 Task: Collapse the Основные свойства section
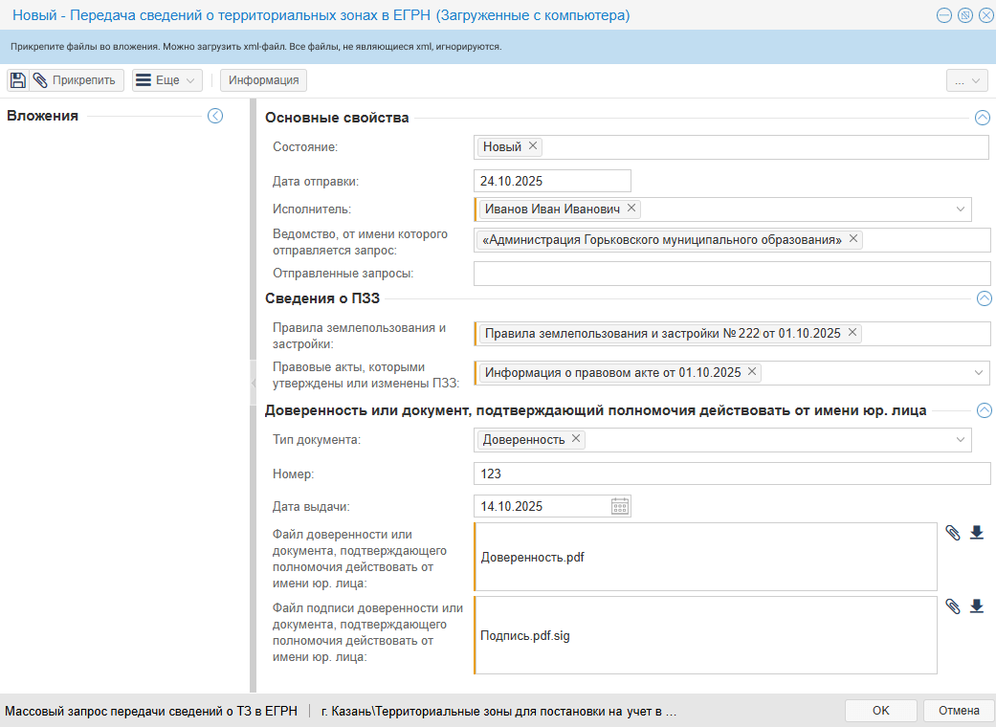982,118
